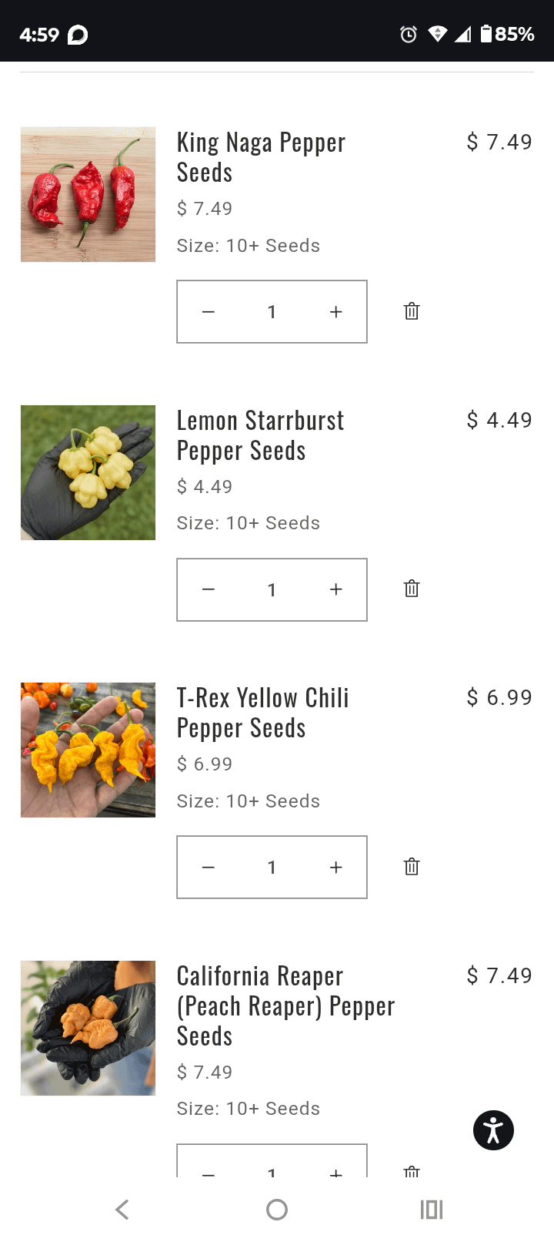
Task: Remove Lemon Starrburst Pepper Seeds with trash icon
Action: pos(412,589)
